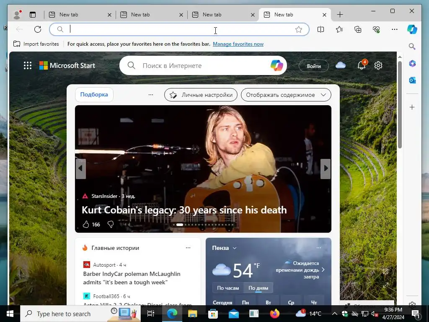Image resolution: width=429 pixels, height=322 pixels.
Task: Click the carousel slide indicator dots
Action: [203, 225]
